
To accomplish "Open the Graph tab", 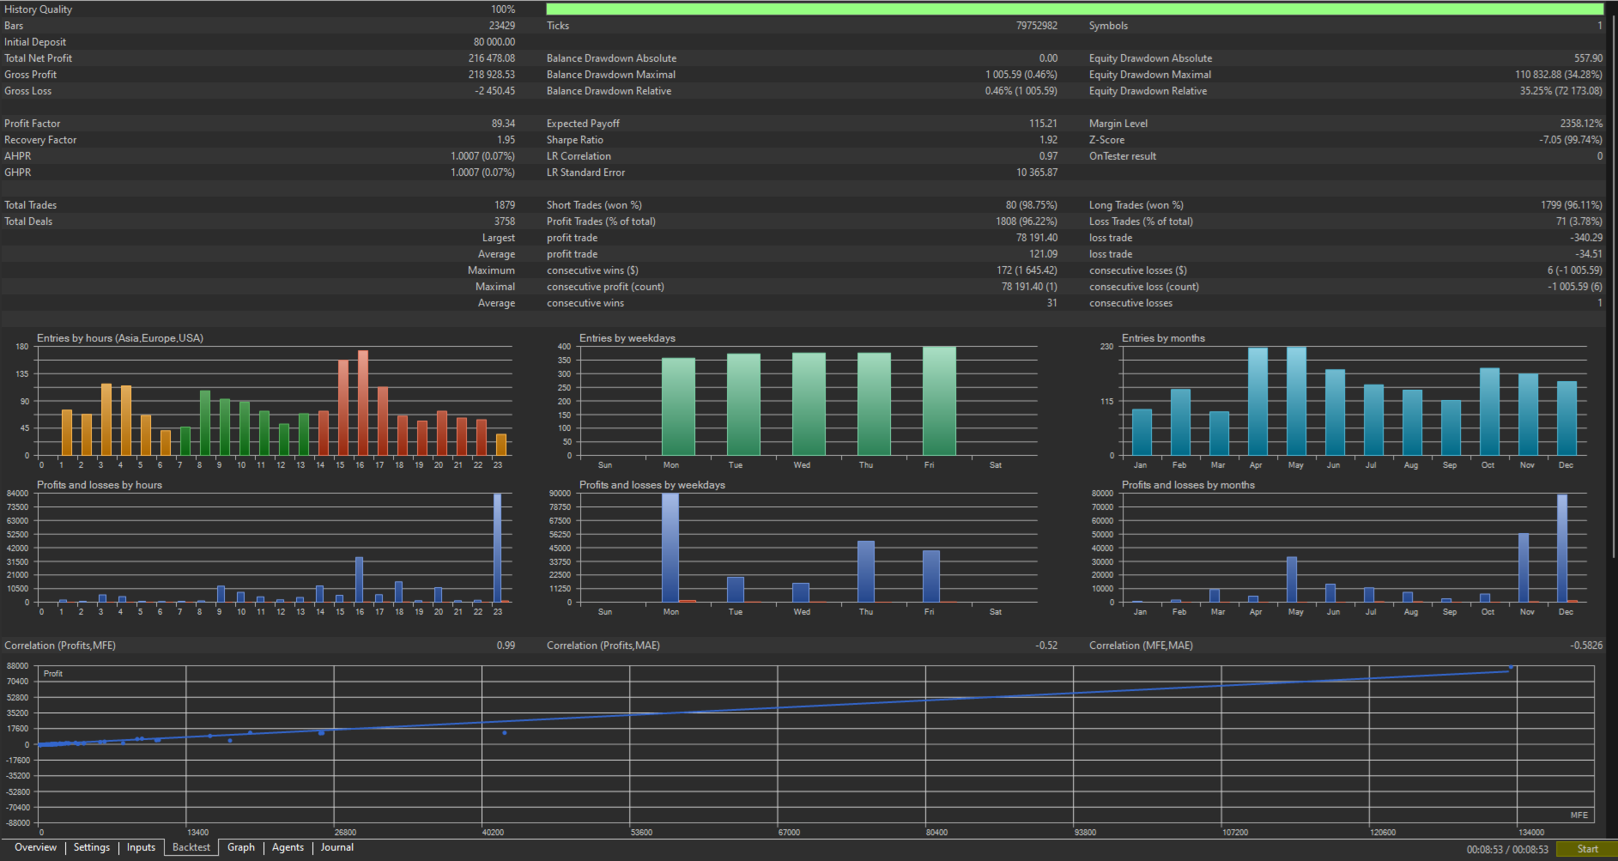I will (241, 847).
